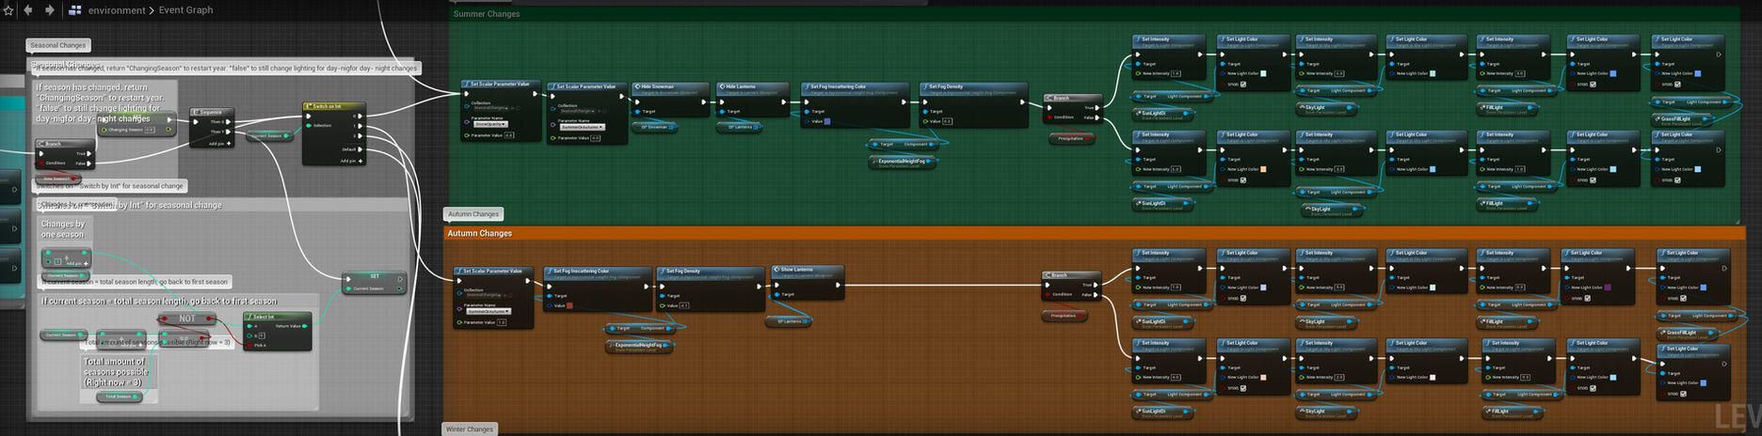Edit the Changing Season value field
Viewport: 1762px width, 436px height.
(x=151, y=130)
